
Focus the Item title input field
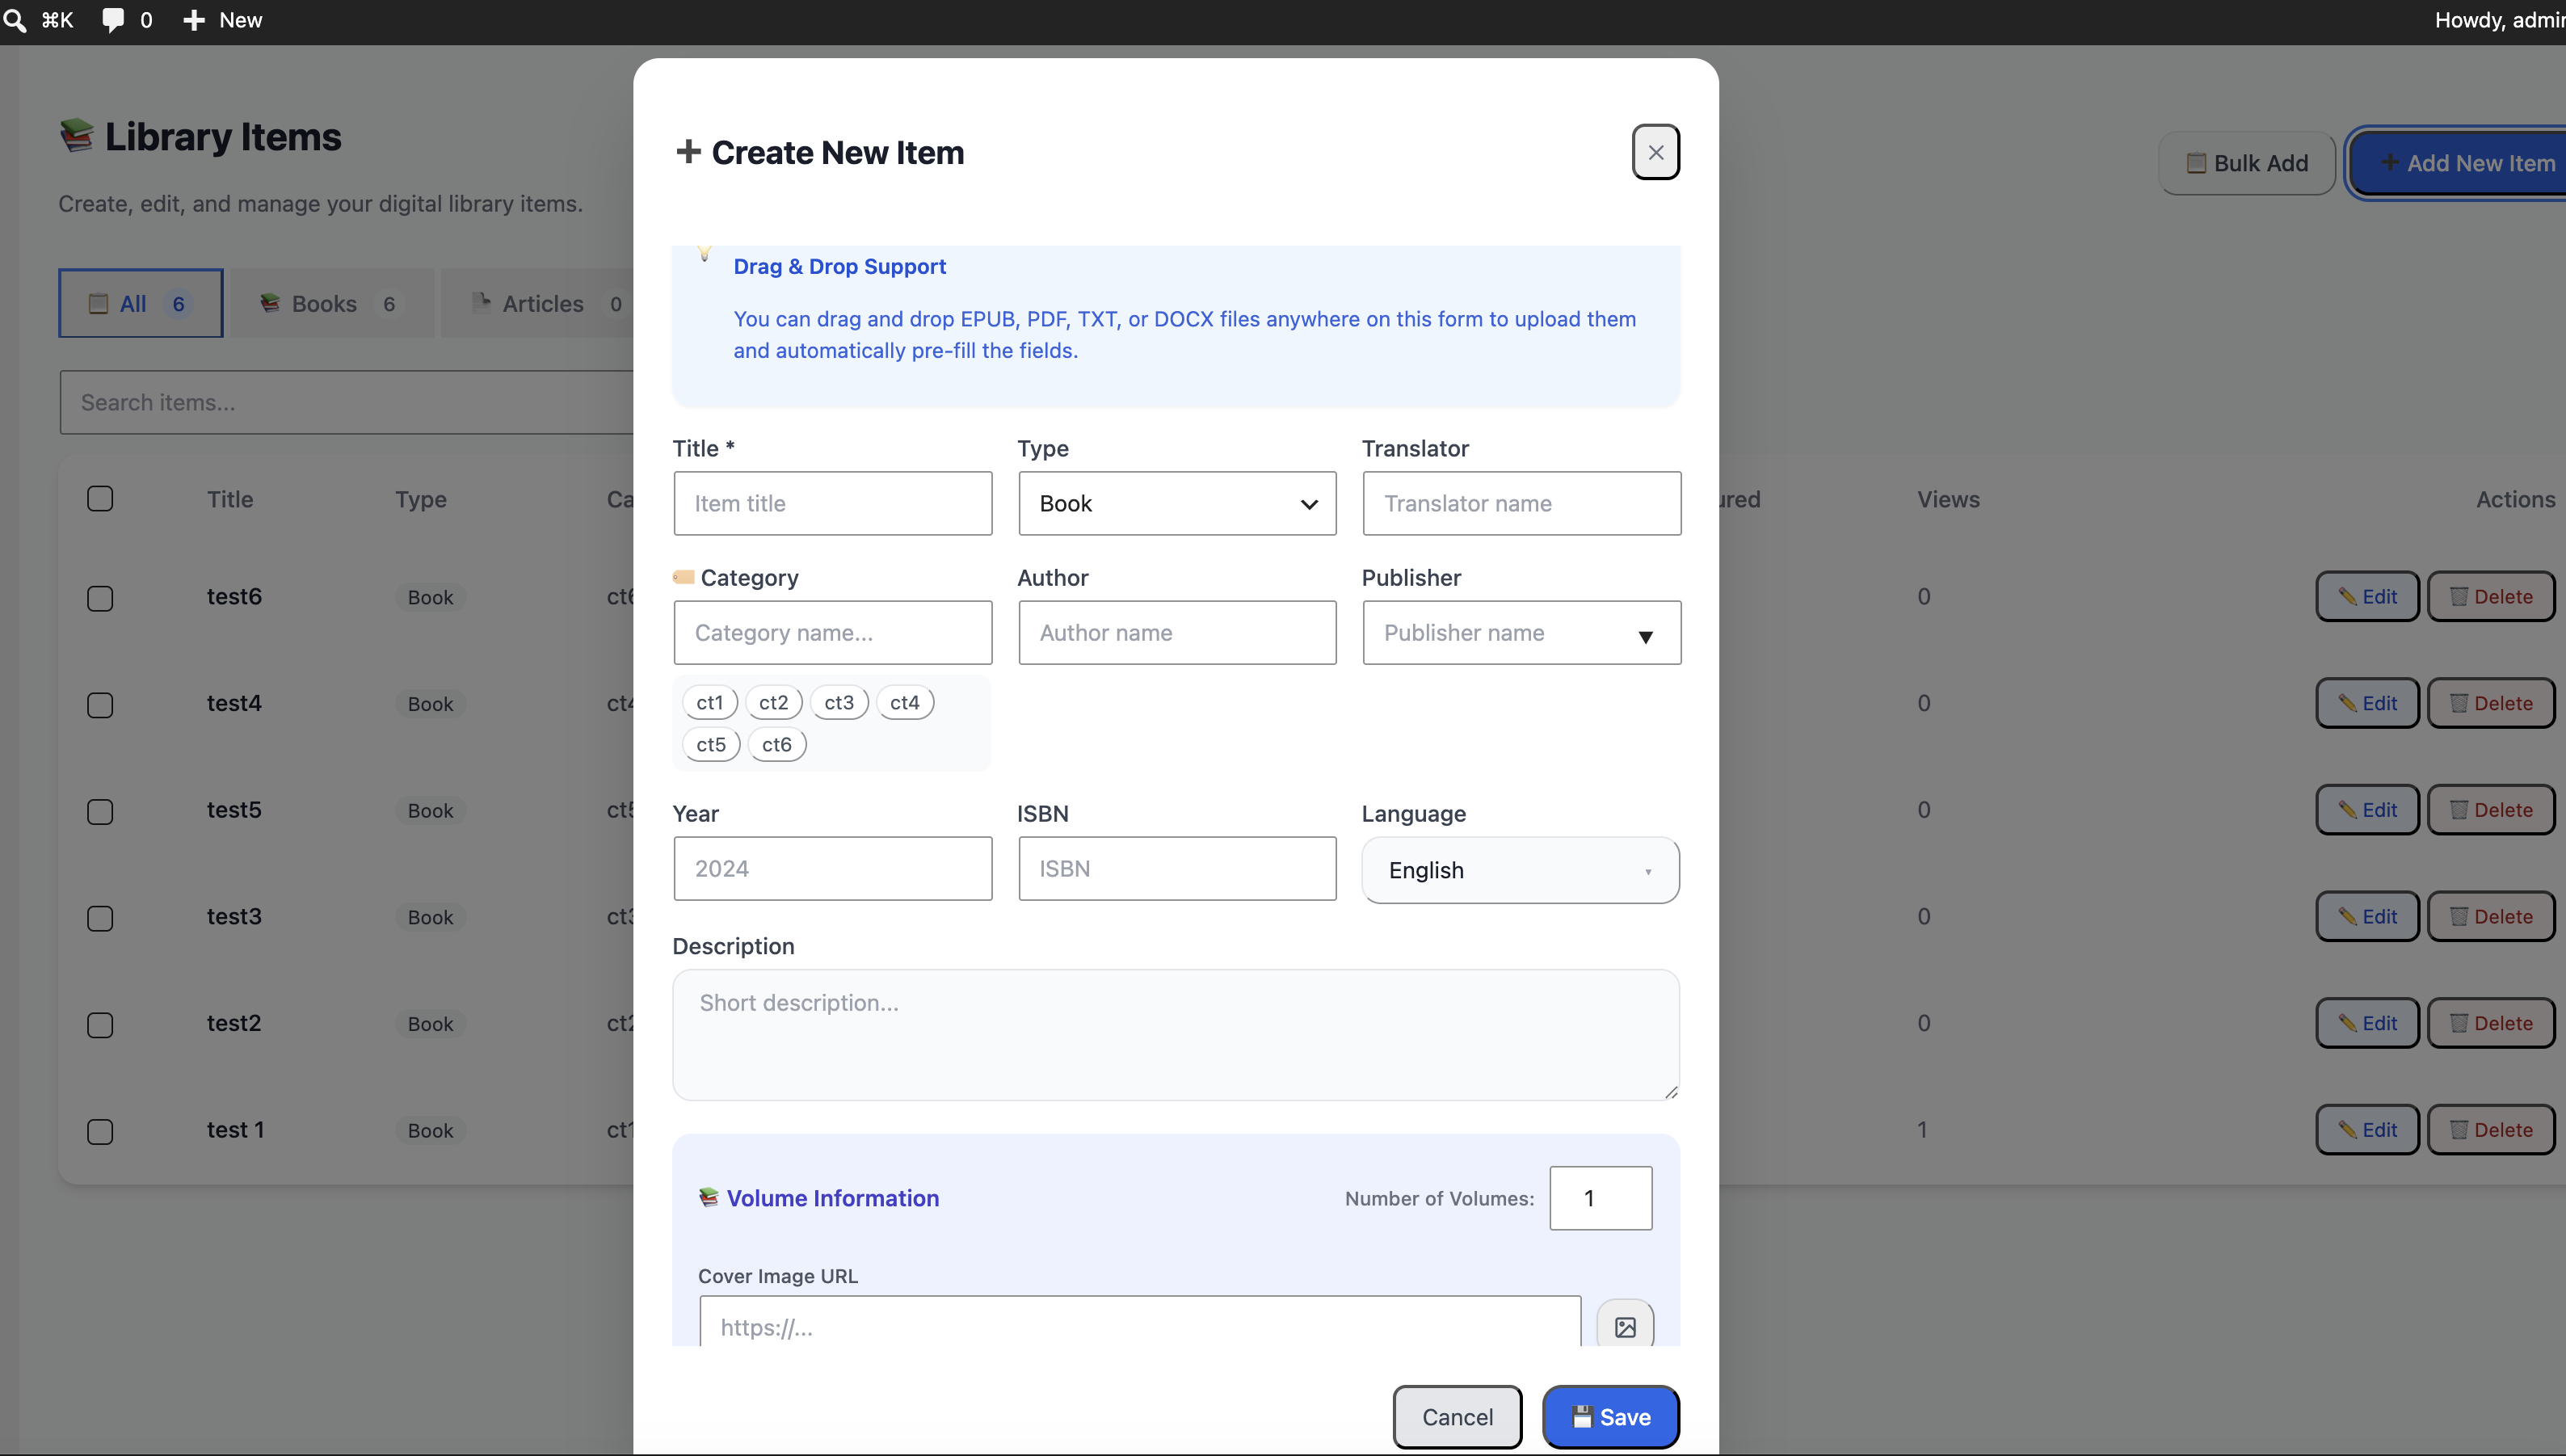pyautogui.click(x=833, y=503)
